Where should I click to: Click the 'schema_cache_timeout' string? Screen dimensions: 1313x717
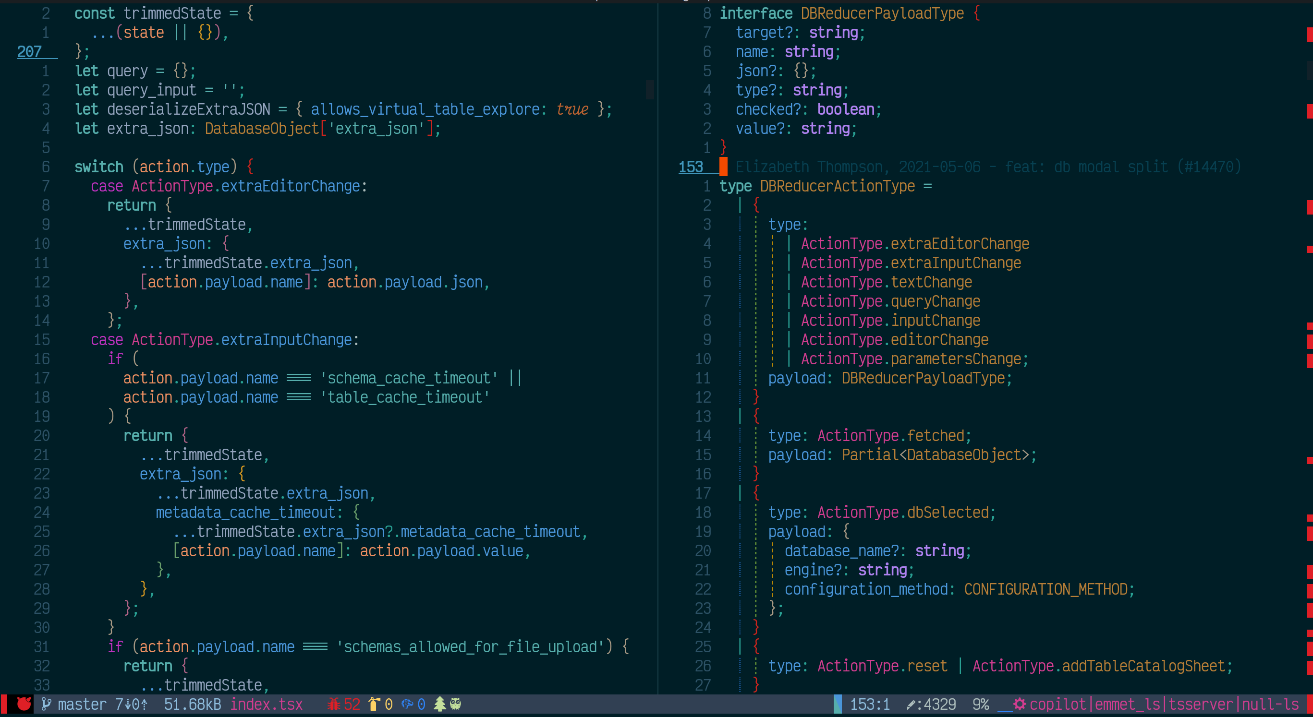pos(409,378)
